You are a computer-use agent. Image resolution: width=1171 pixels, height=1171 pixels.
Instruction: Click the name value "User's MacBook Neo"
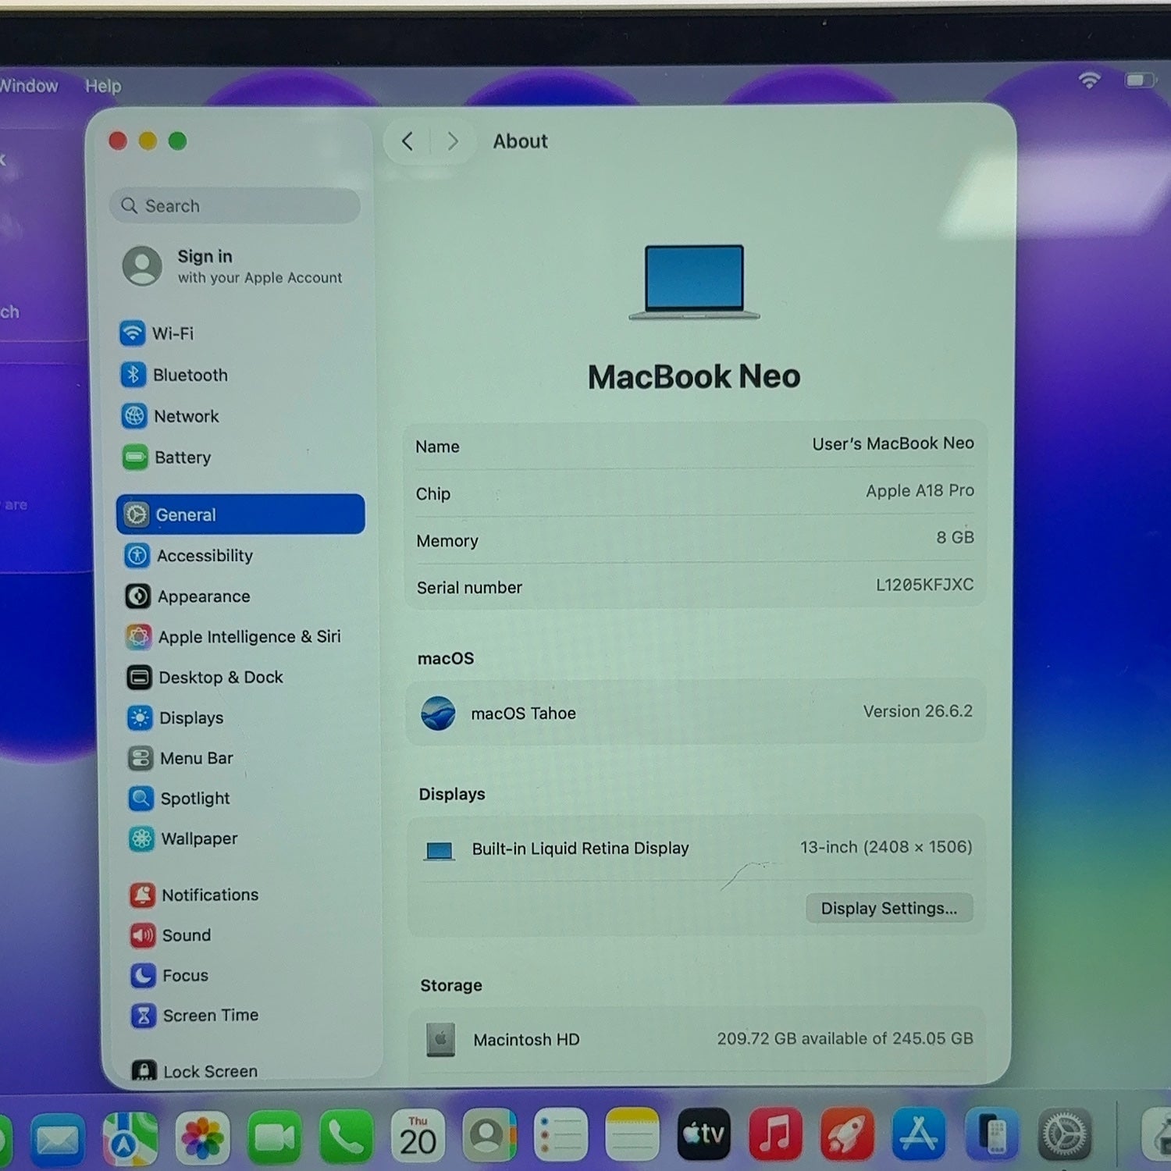click(893, 443)
